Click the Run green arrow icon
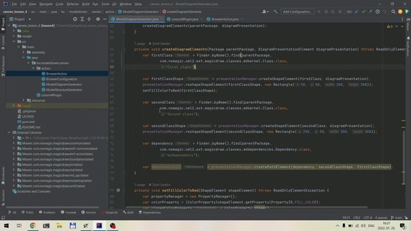The width and height of the screenshot is (411, 231). coord(319,12)
